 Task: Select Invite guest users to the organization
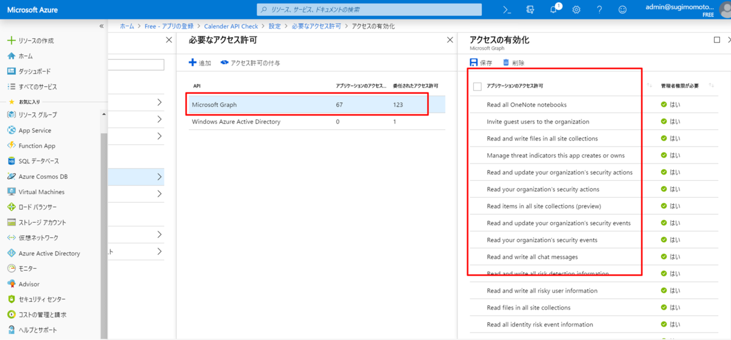click(538, 122)
